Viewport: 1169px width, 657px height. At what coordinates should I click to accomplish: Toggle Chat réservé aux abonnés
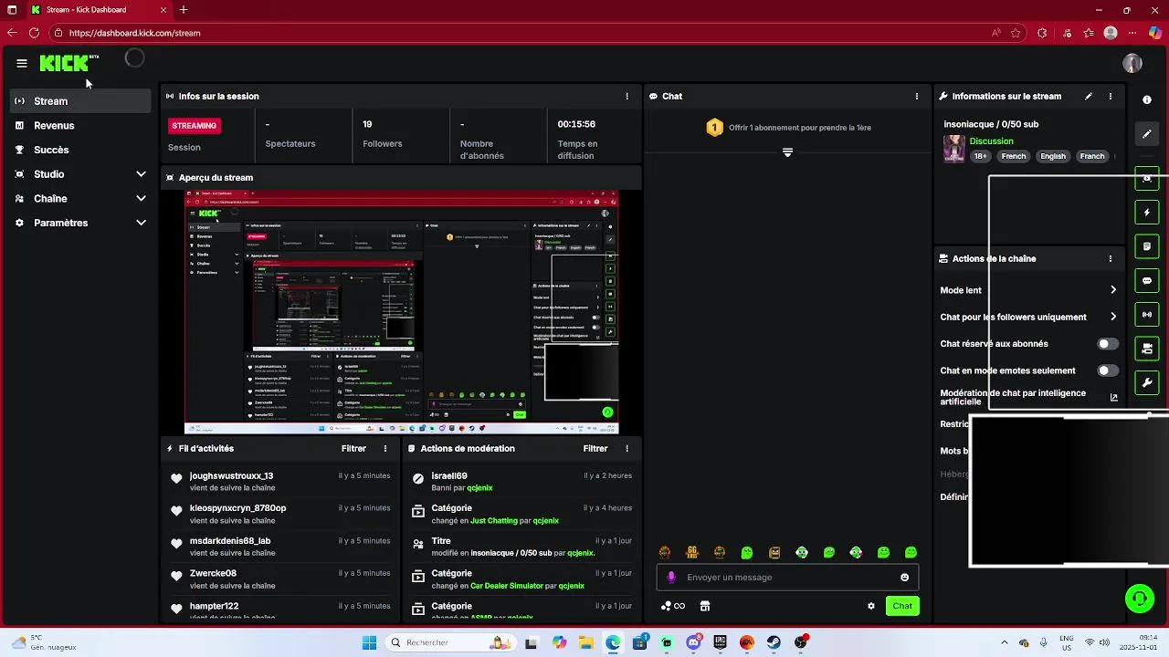point(1107,344)
